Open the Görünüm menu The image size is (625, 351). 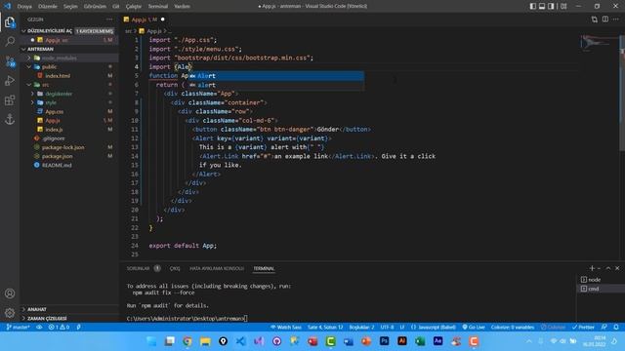pyautogui.click(x=95, y=7)
